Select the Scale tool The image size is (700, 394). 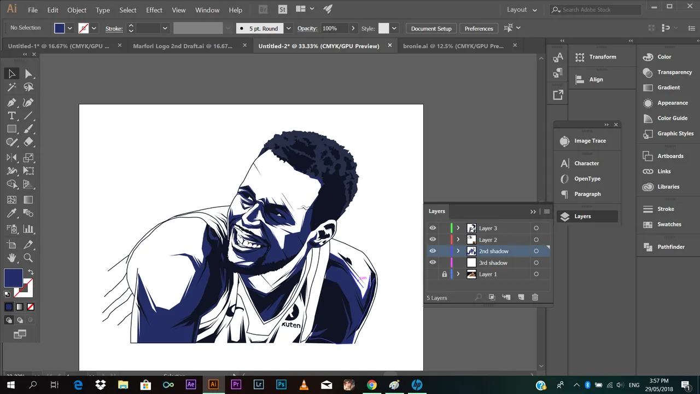[29, 158]
